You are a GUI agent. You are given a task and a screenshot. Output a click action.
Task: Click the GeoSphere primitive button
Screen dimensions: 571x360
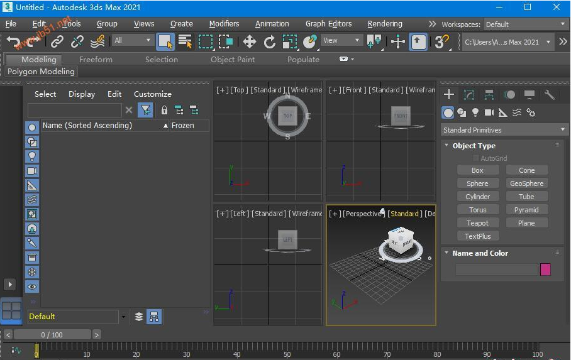click(526, 183)
